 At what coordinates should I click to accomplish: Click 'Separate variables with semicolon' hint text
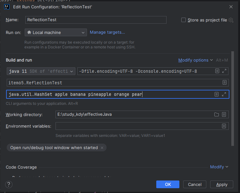(110, 136)
